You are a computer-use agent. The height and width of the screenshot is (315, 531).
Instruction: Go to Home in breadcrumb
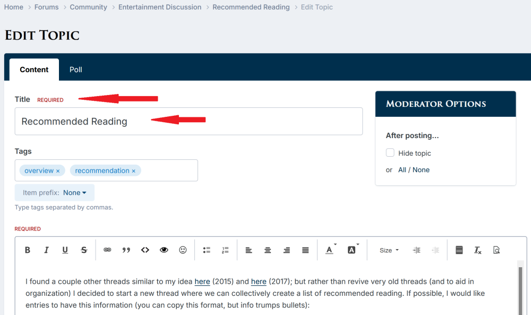(14, 7)
